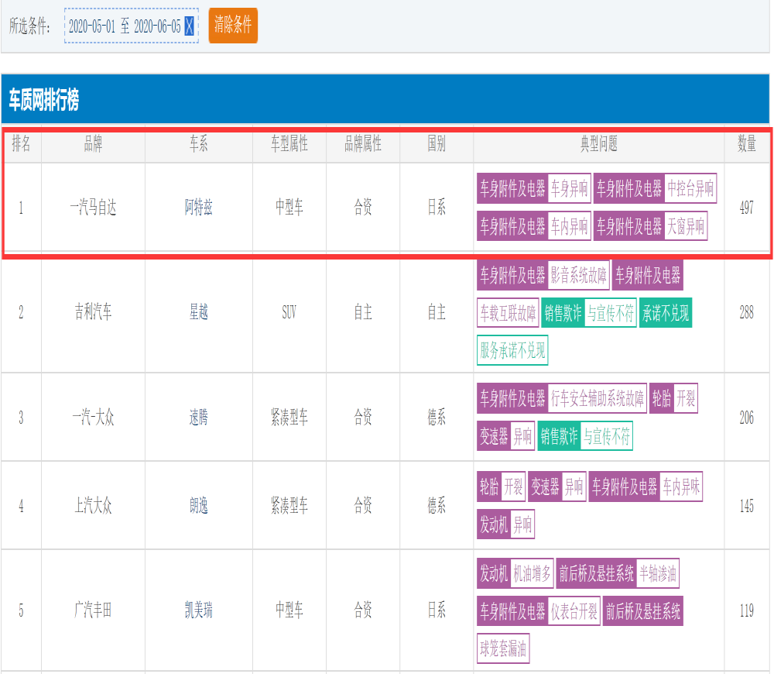Click the 车质网排行榜 title bar
The width and height of the screenshot is (774, 674).
pos(385,99)
